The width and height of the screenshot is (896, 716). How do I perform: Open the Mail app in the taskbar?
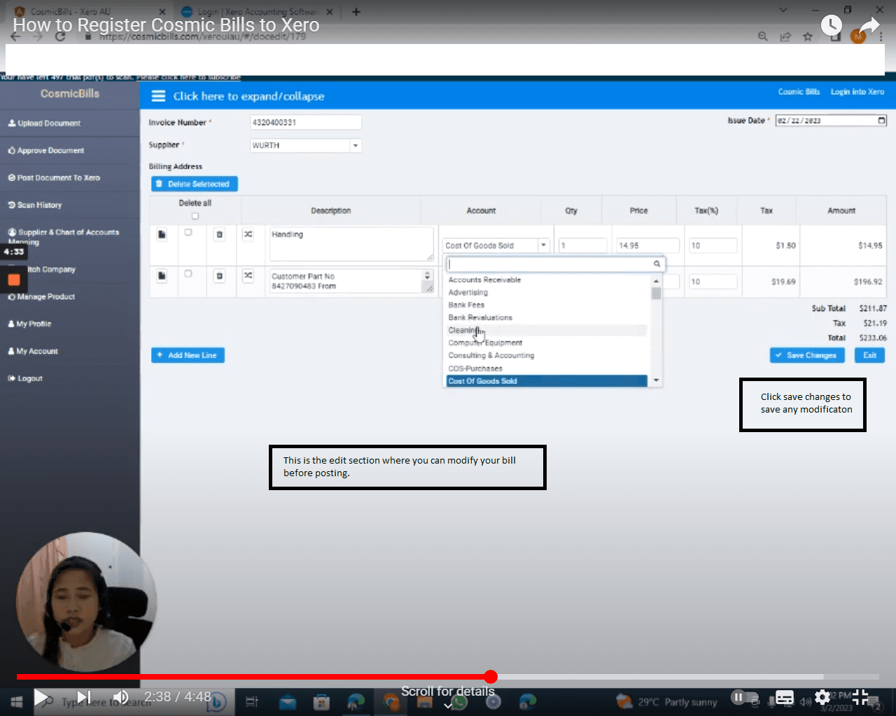(288, 701)
